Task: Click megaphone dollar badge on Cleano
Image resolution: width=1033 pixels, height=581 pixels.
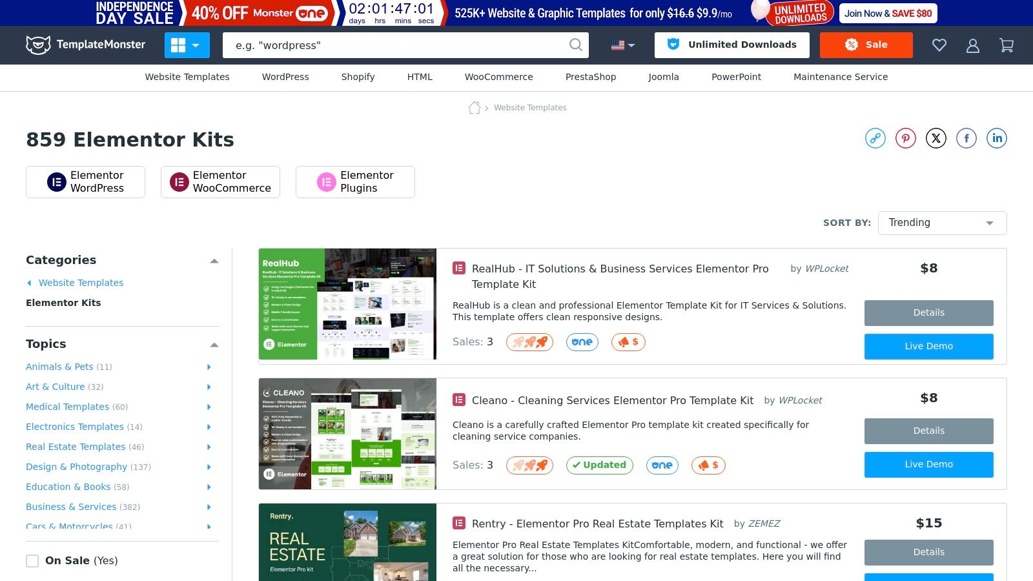Action: [x=708, y=465]
